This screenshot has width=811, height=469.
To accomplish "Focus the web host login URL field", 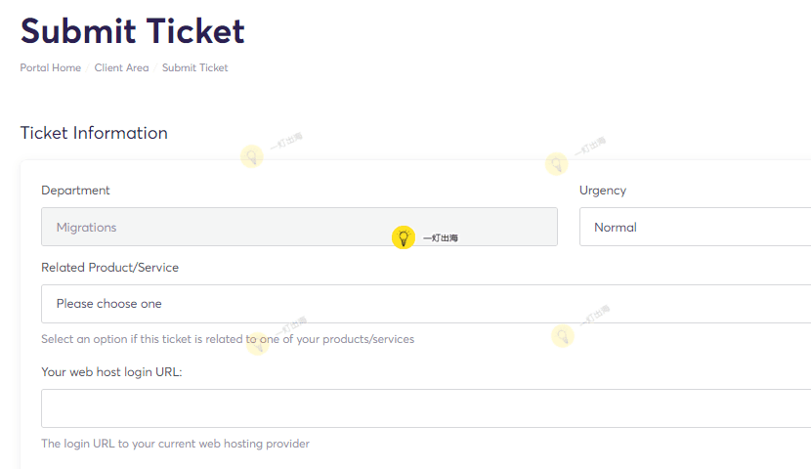I will coord(426,408).
